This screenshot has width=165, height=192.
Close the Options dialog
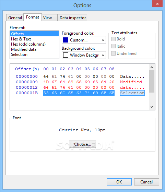point(157,4)
